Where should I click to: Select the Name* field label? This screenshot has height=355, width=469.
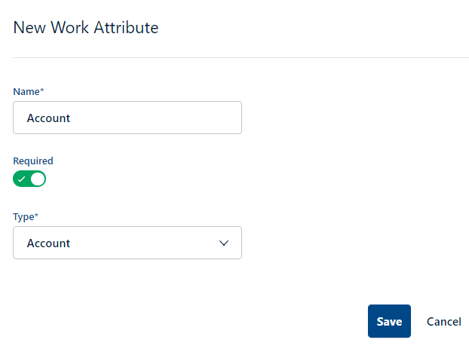[29, 91]
